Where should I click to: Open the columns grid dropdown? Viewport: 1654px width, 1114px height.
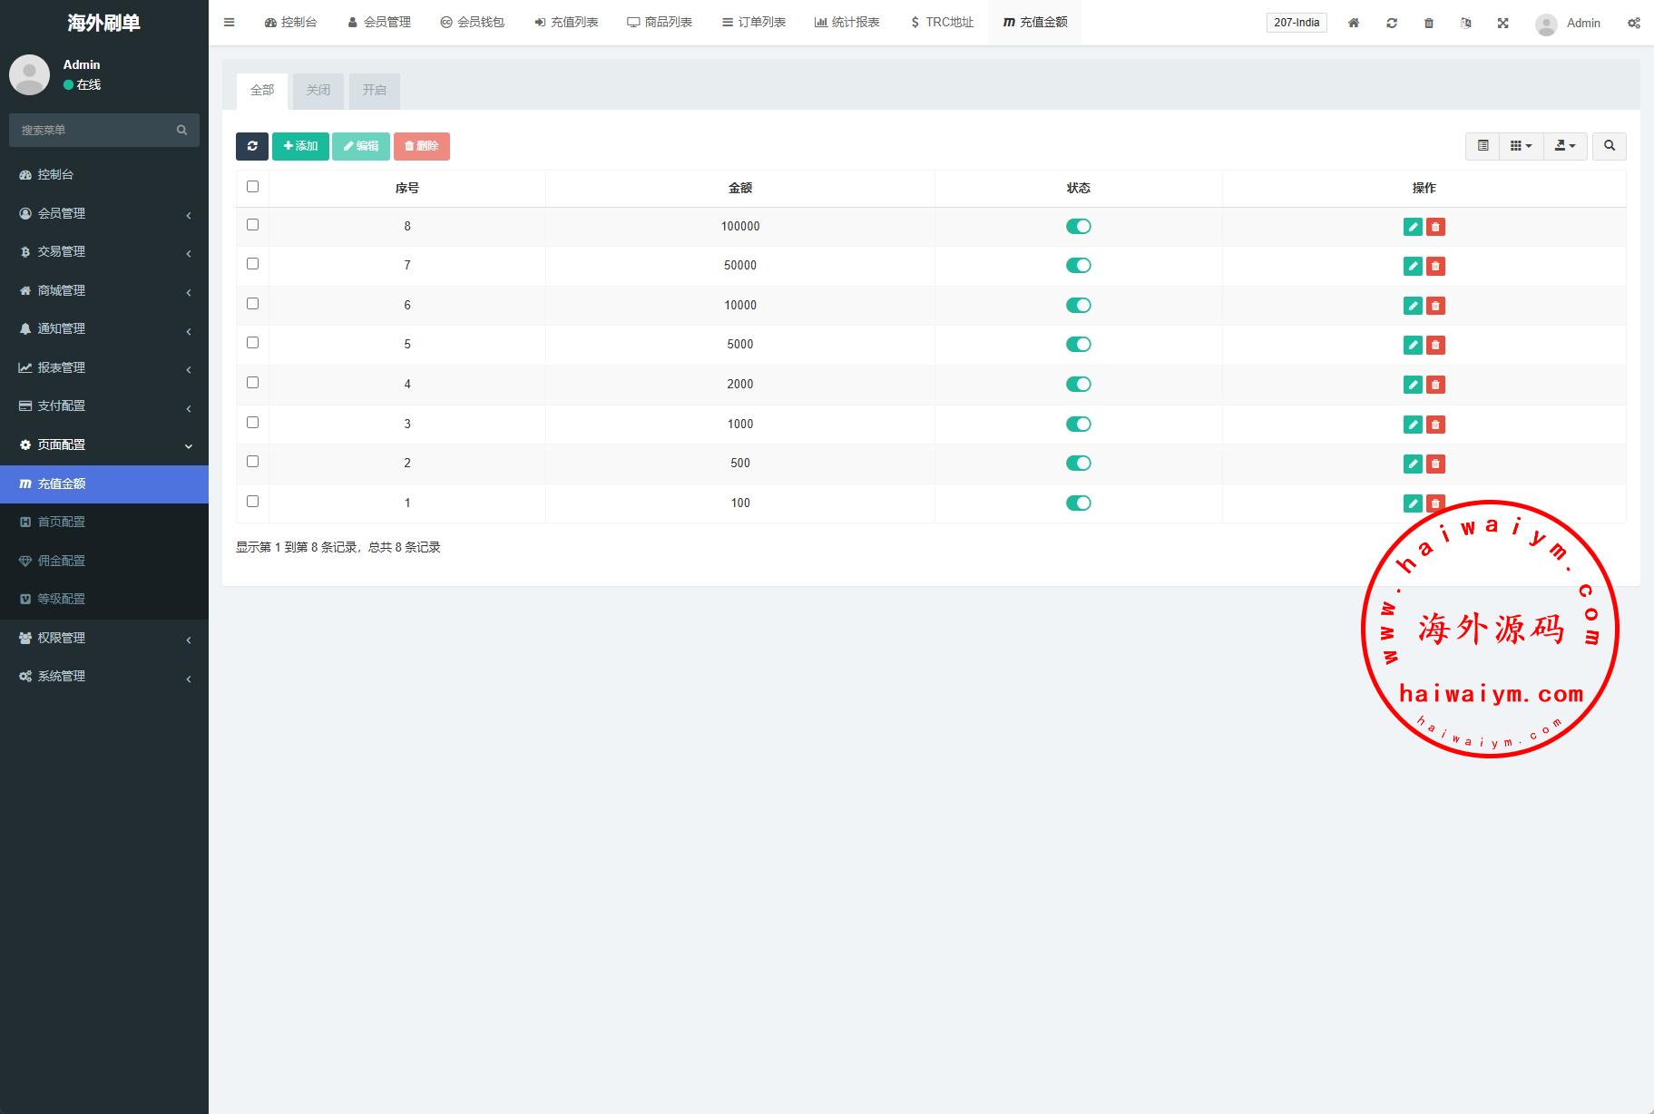pos(1521,146)
